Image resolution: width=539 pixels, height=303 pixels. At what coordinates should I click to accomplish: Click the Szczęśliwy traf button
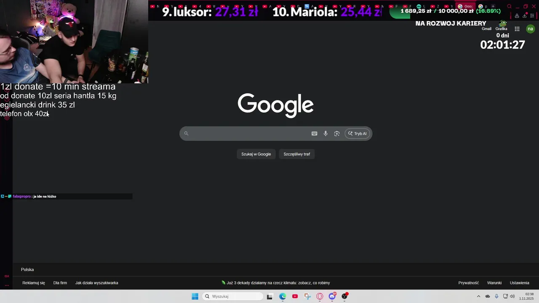[297, 154]
